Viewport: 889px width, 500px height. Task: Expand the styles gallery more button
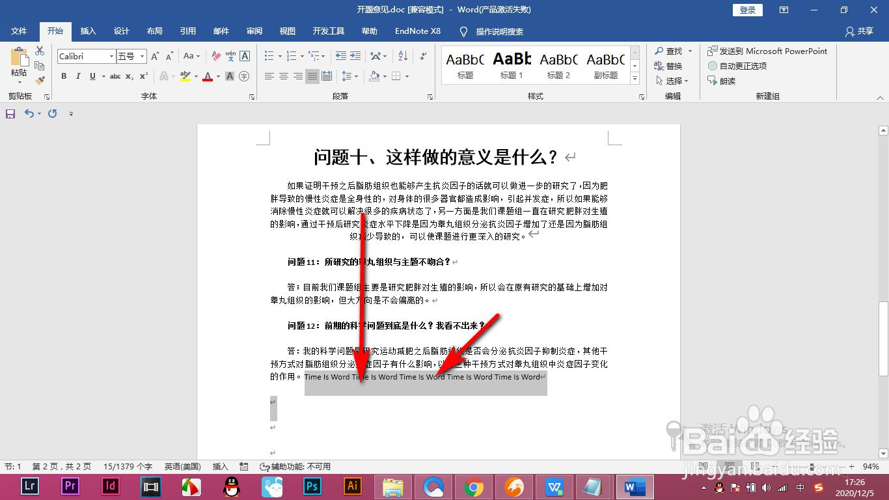click(635, 79)
